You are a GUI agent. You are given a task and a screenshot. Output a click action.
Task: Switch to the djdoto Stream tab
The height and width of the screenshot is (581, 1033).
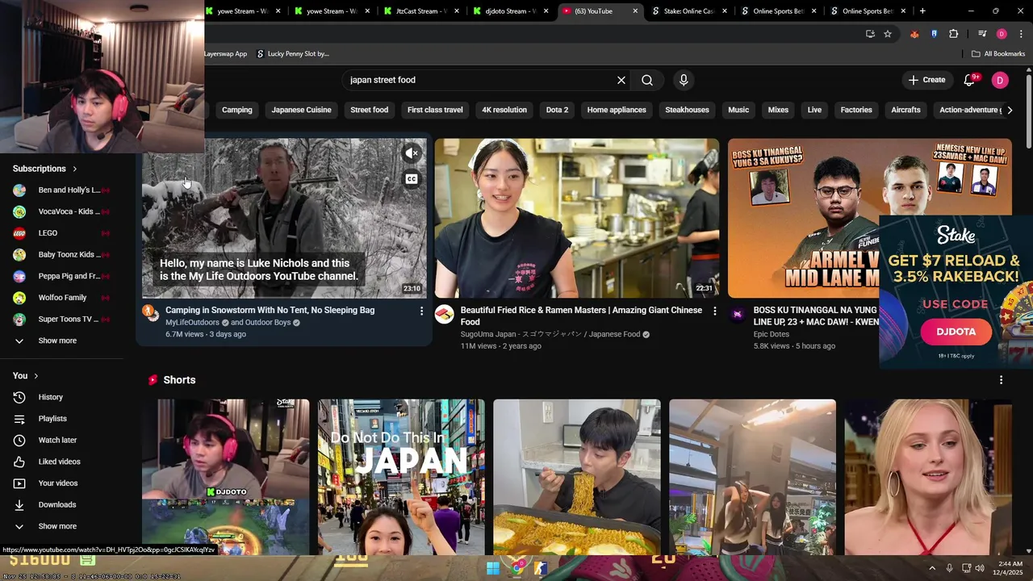point(510,11)
